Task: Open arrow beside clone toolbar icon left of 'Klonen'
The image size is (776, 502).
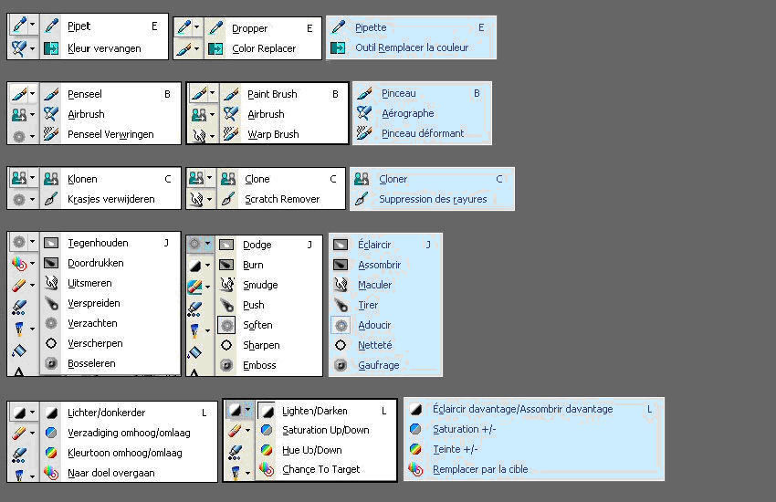Action: click(x=32, y=177)
